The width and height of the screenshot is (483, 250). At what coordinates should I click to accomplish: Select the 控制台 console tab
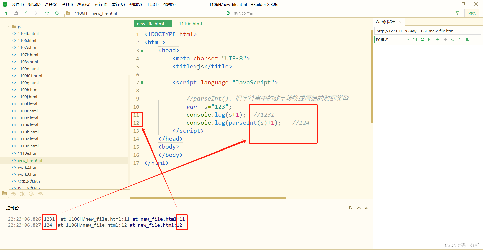(13, 208)
